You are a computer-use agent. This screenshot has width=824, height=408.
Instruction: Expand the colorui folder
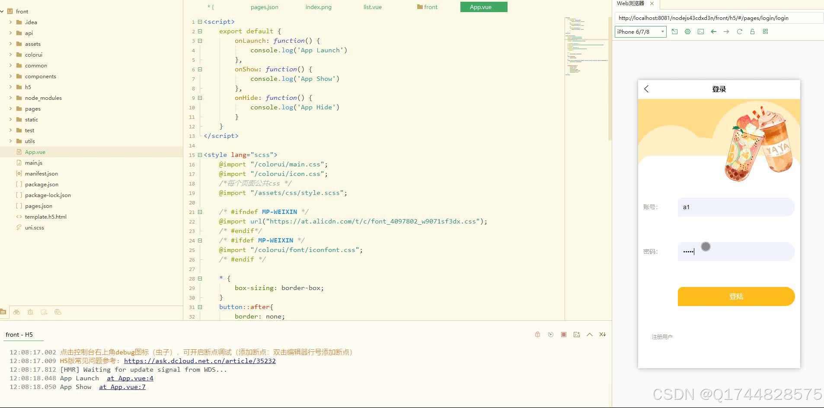pyautogui.click(x=10, y=54)
